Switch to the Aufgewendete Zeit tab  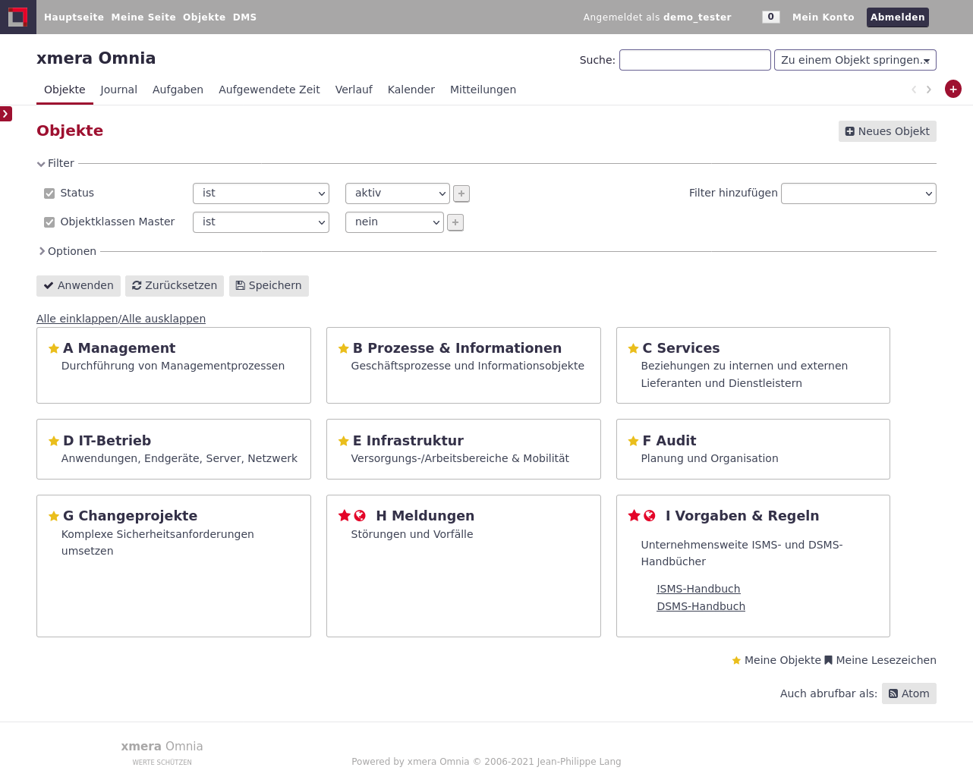click(269, 90)
